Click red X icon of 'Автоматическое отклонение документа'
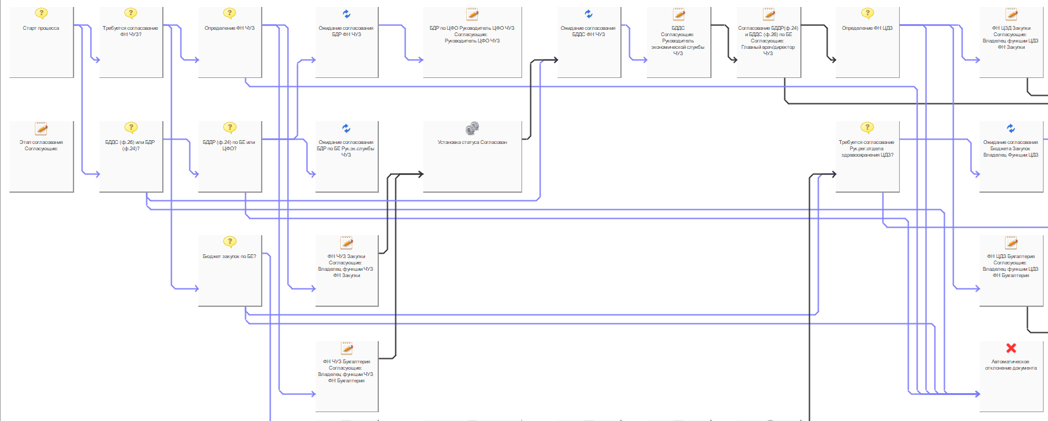The image size is (1048, 421). click(x=1011, y=348)
